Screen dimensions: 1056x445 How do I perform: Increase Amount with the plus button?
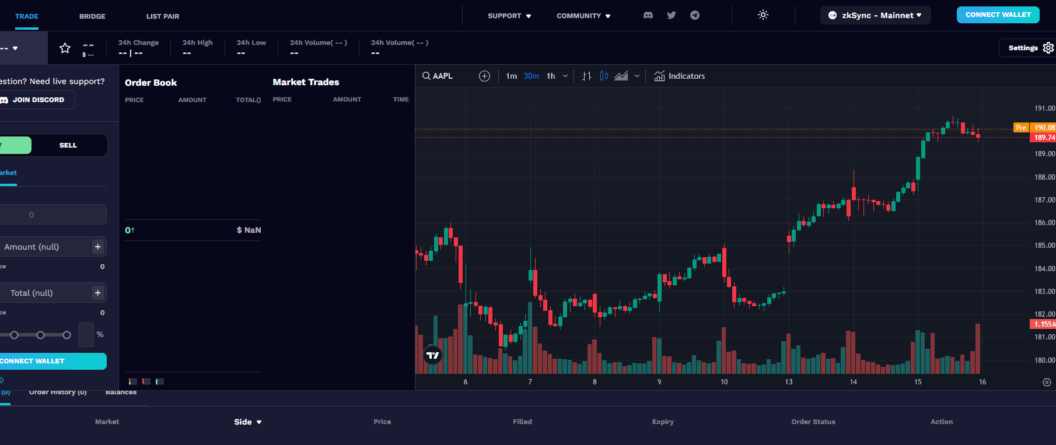[97, 247]
